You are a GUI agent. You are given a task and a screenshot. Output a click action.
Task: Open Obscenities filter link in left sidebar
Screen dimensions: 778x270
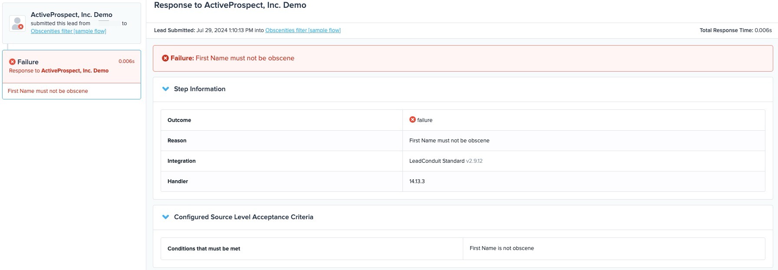[69, 31]
